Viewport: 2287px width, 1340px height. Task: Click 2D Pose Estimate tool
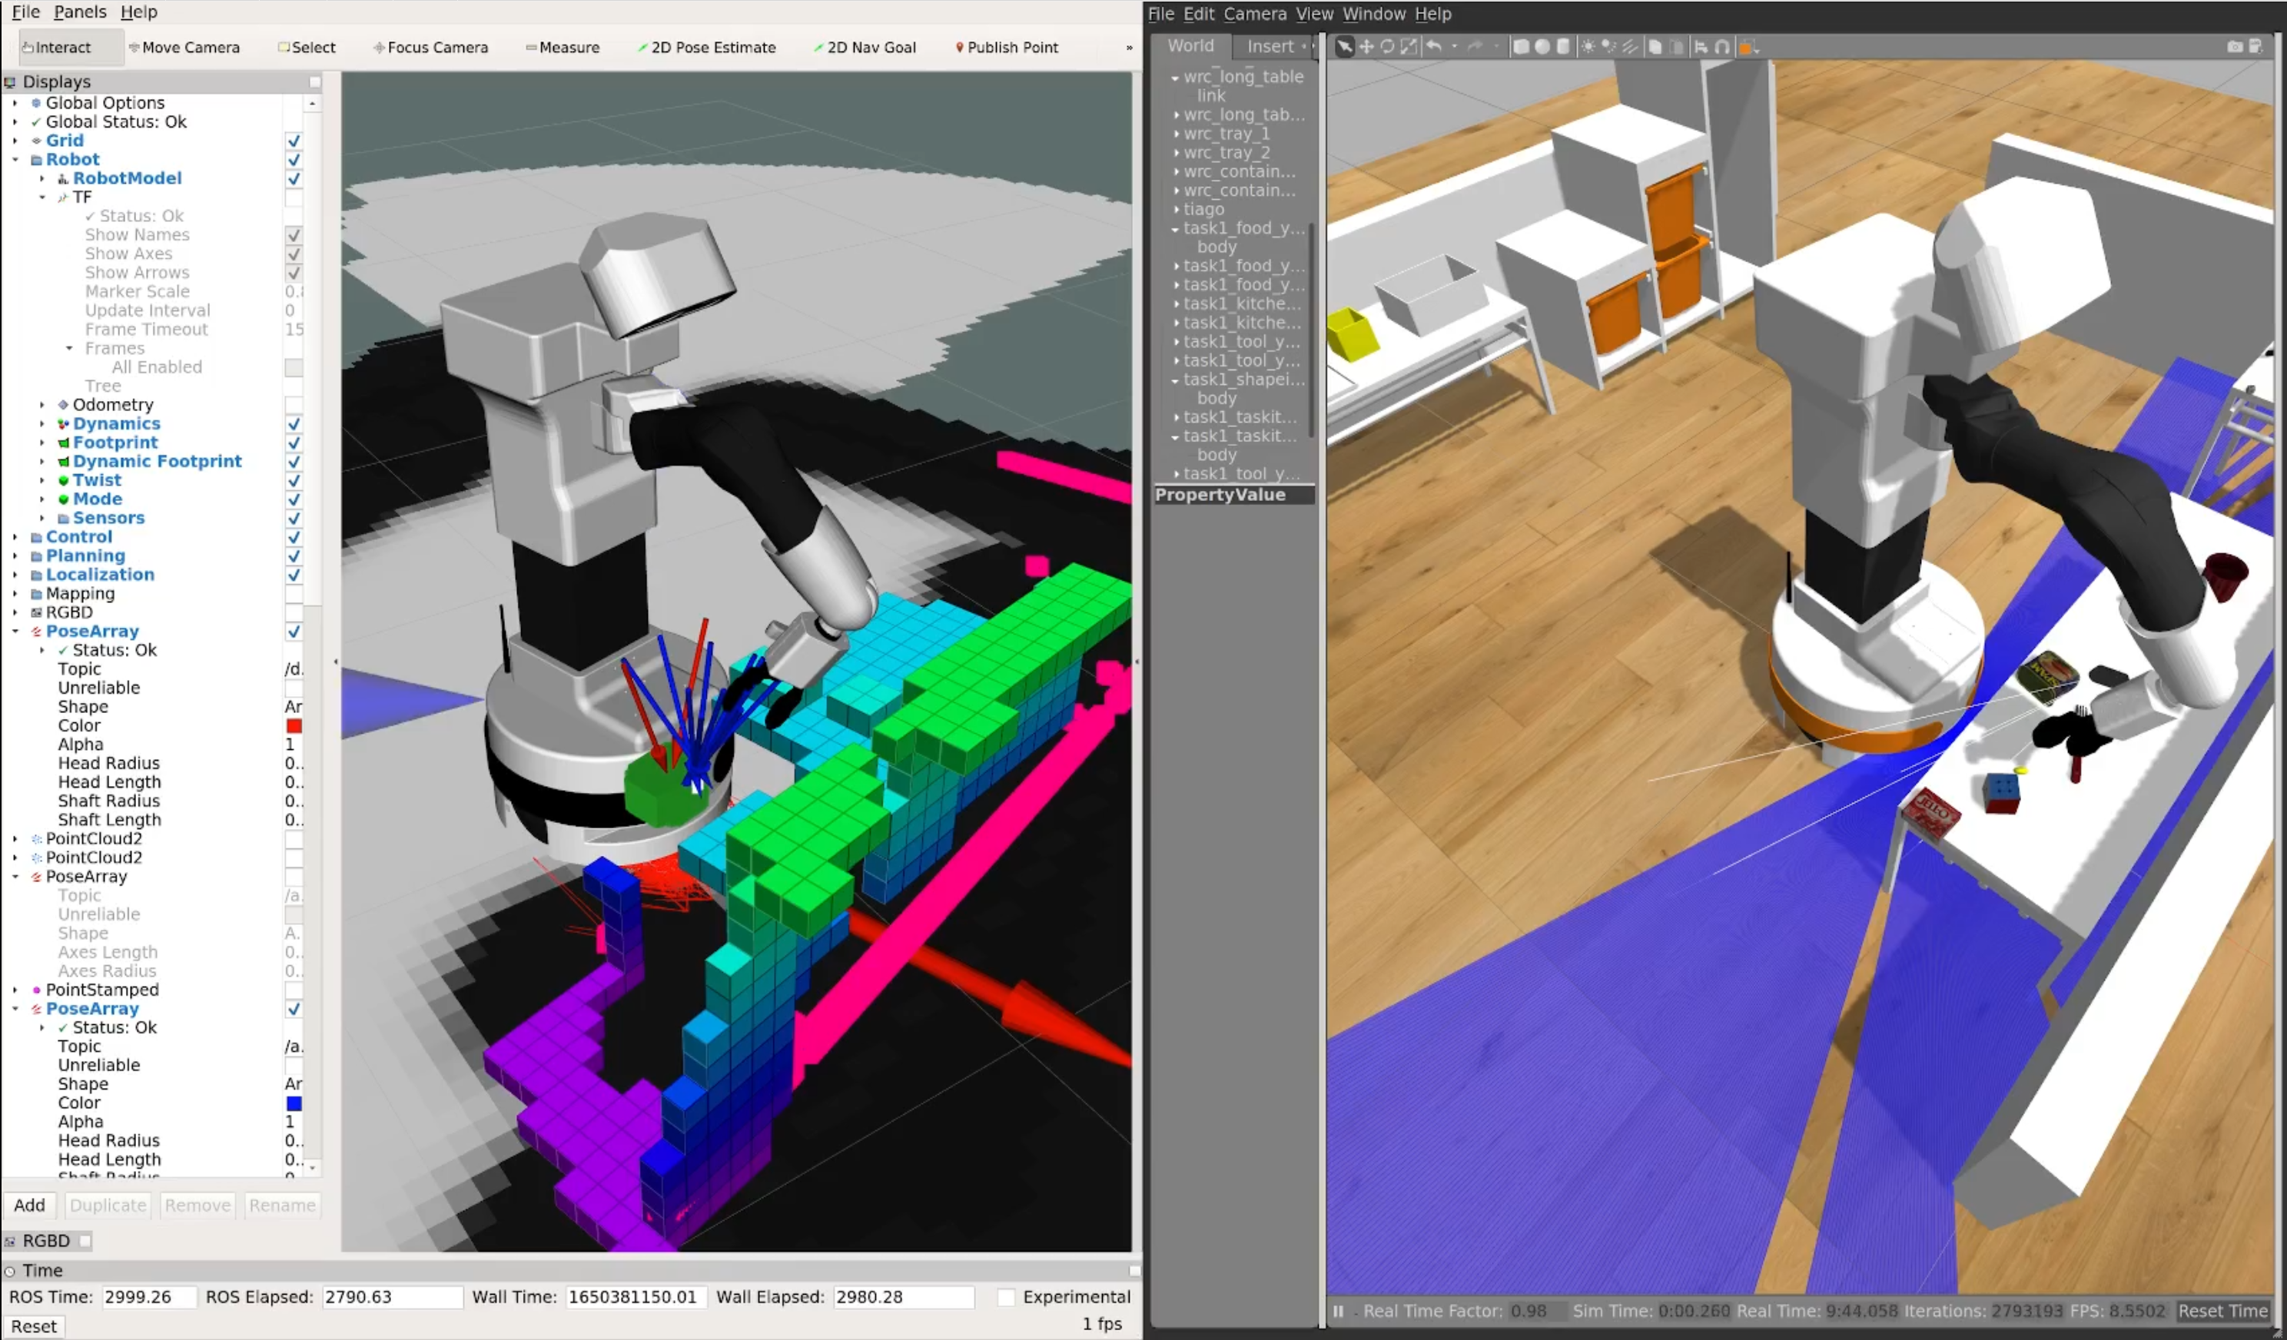706,46
